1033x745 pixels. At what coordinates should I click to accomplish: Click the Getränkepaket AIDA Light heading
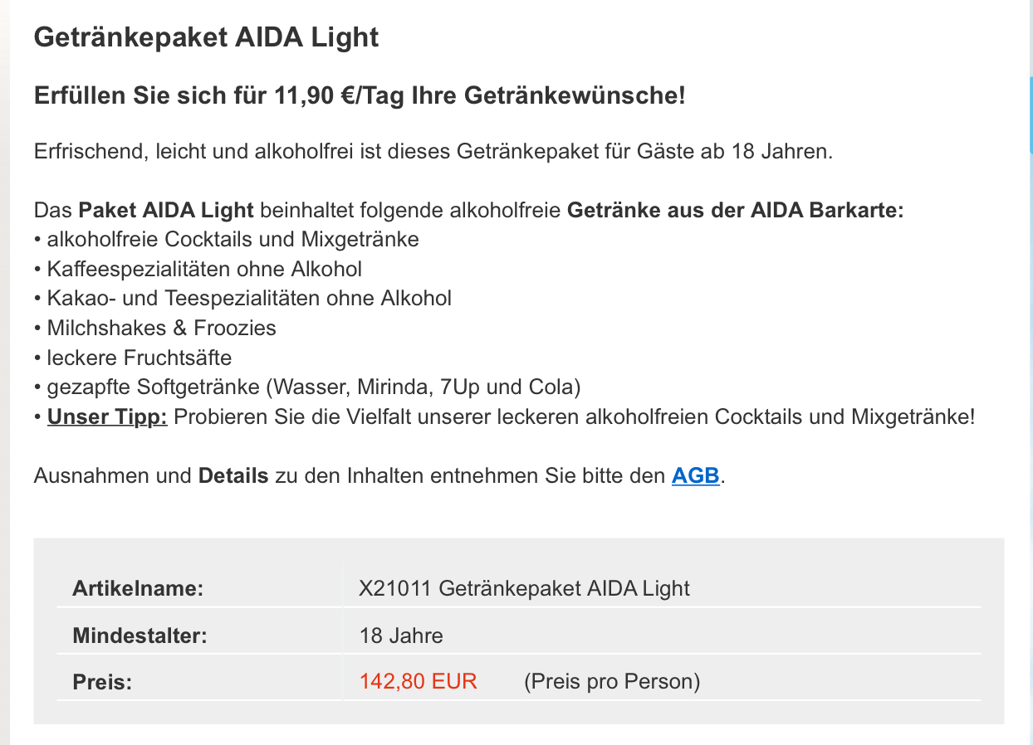206,37
